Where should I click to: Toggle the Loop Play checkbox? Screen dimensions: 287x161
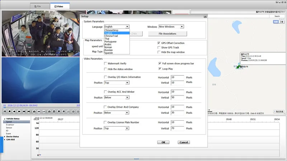160,69
